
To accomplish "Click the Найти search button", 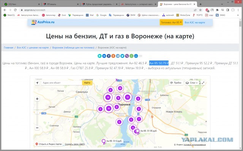I will click(x=87, y=83).
